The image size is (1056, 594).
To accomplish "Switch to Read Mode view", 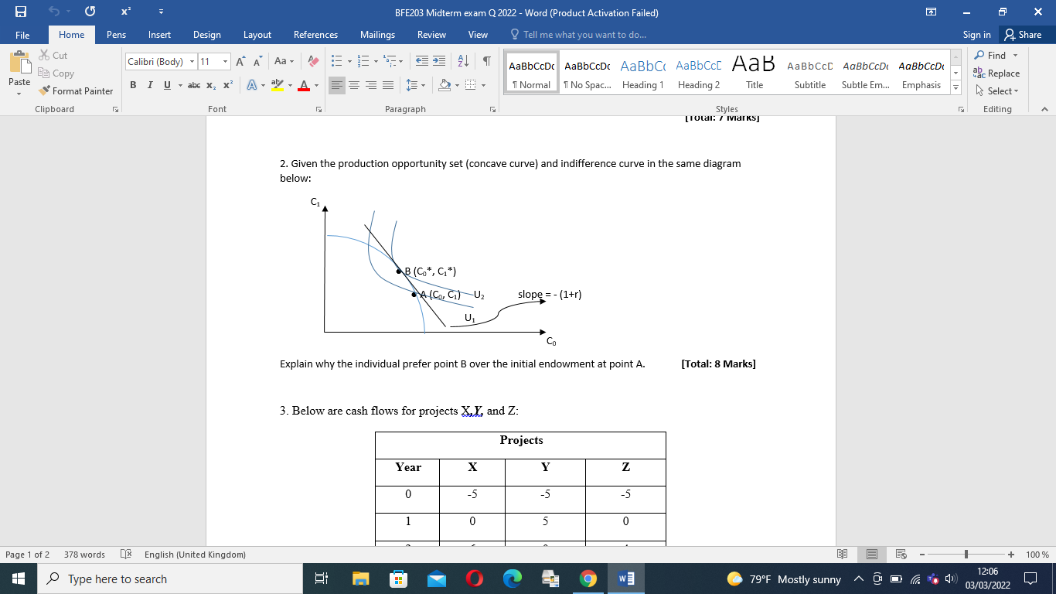I will point(842,555).
